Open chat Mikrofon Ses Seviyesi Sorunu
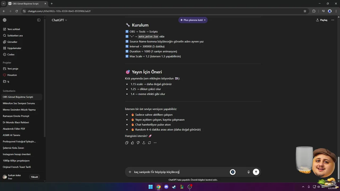The width and height of the screenshot is (340, 191). point(21,103)
